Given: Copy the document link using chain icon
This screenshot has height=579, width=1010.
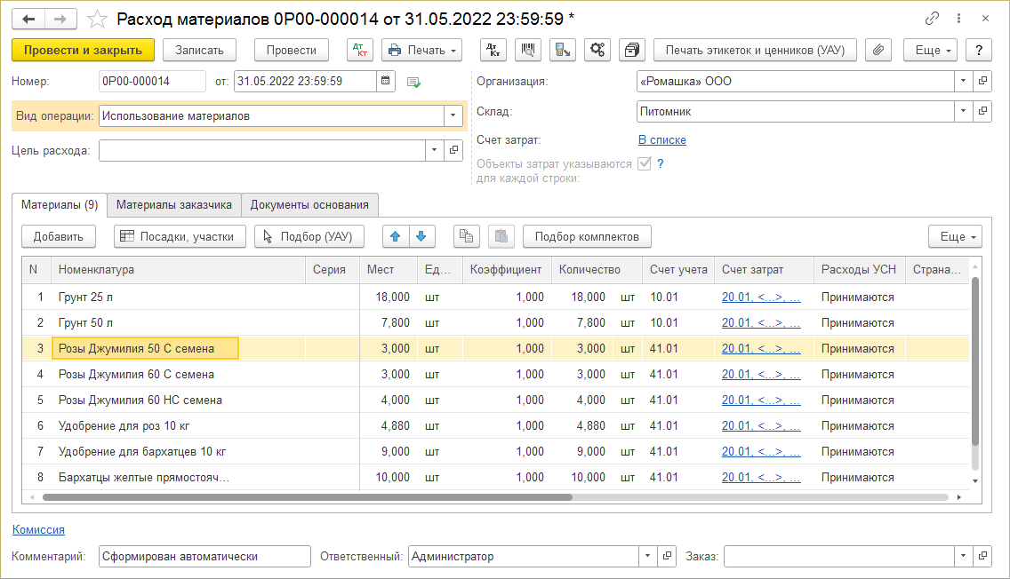Looking at the screenshot, I should 933,18.
